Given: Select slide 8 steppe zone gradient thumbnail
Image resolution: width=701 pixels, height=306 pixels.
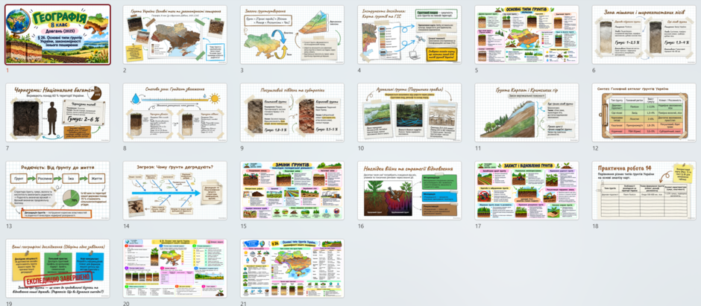Looking at the screenshot, I should coord(175,112).
